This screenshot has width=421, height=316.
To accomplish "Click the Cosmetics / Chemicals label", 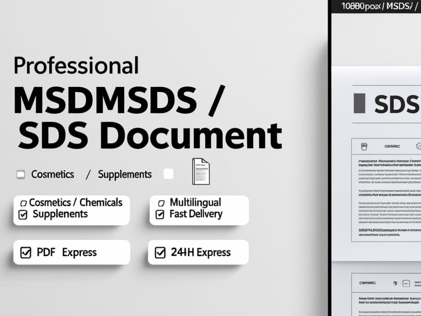I will (x=76, y=203).
